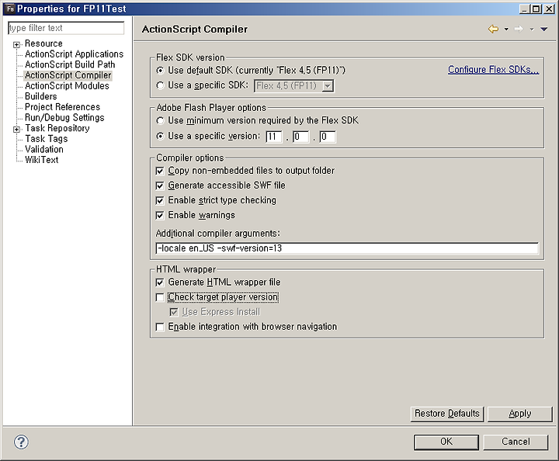Viewport: 559px width, 461px height.
Task: Click the type filter text field
Action: pos(66,28)
